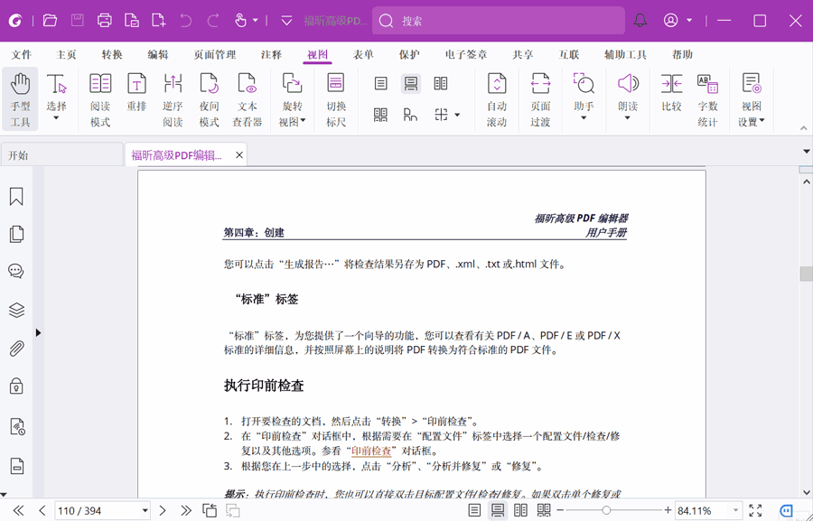
Task: Open the user account menu
Action: 677,21
